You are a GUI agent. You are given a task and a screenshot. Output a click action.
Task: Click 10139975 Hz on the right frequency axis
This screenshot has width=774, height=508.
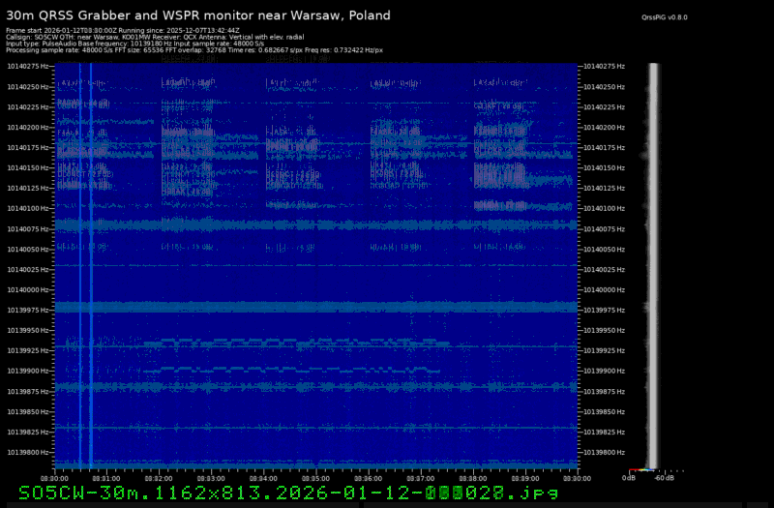[x=604, y=310]
